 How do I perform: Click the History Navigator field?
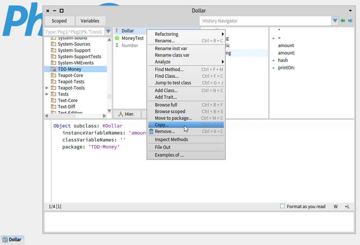tap(266, 21)
